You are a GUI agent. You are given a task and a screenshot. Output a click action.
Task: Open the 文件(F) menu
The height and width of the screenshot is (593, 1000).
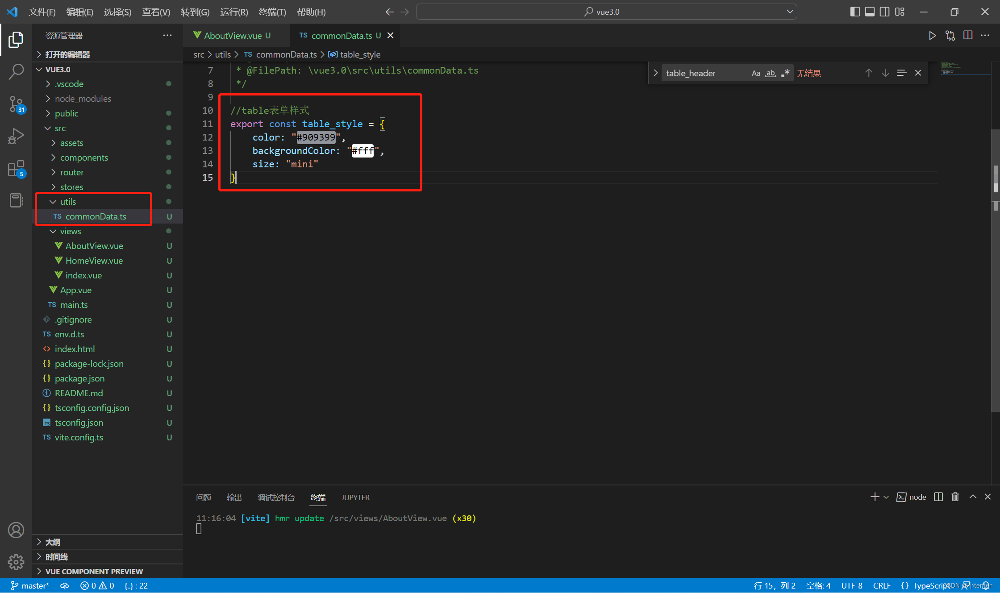(42, 12)
